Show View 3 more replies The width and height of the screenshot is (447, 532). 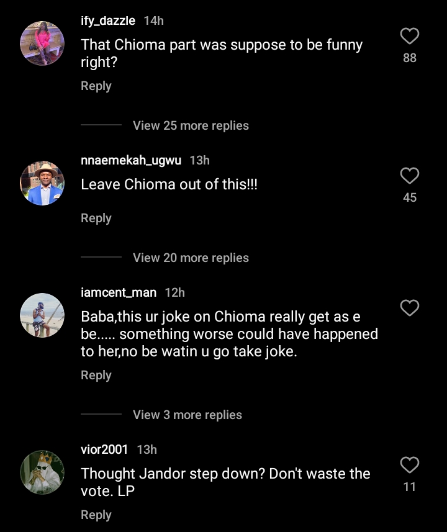click(x=187, y=415)
